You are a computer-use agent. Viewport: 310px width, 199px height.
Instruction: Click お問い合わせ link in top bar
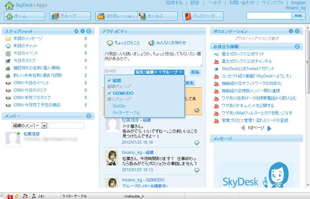[x=241, y=3]
